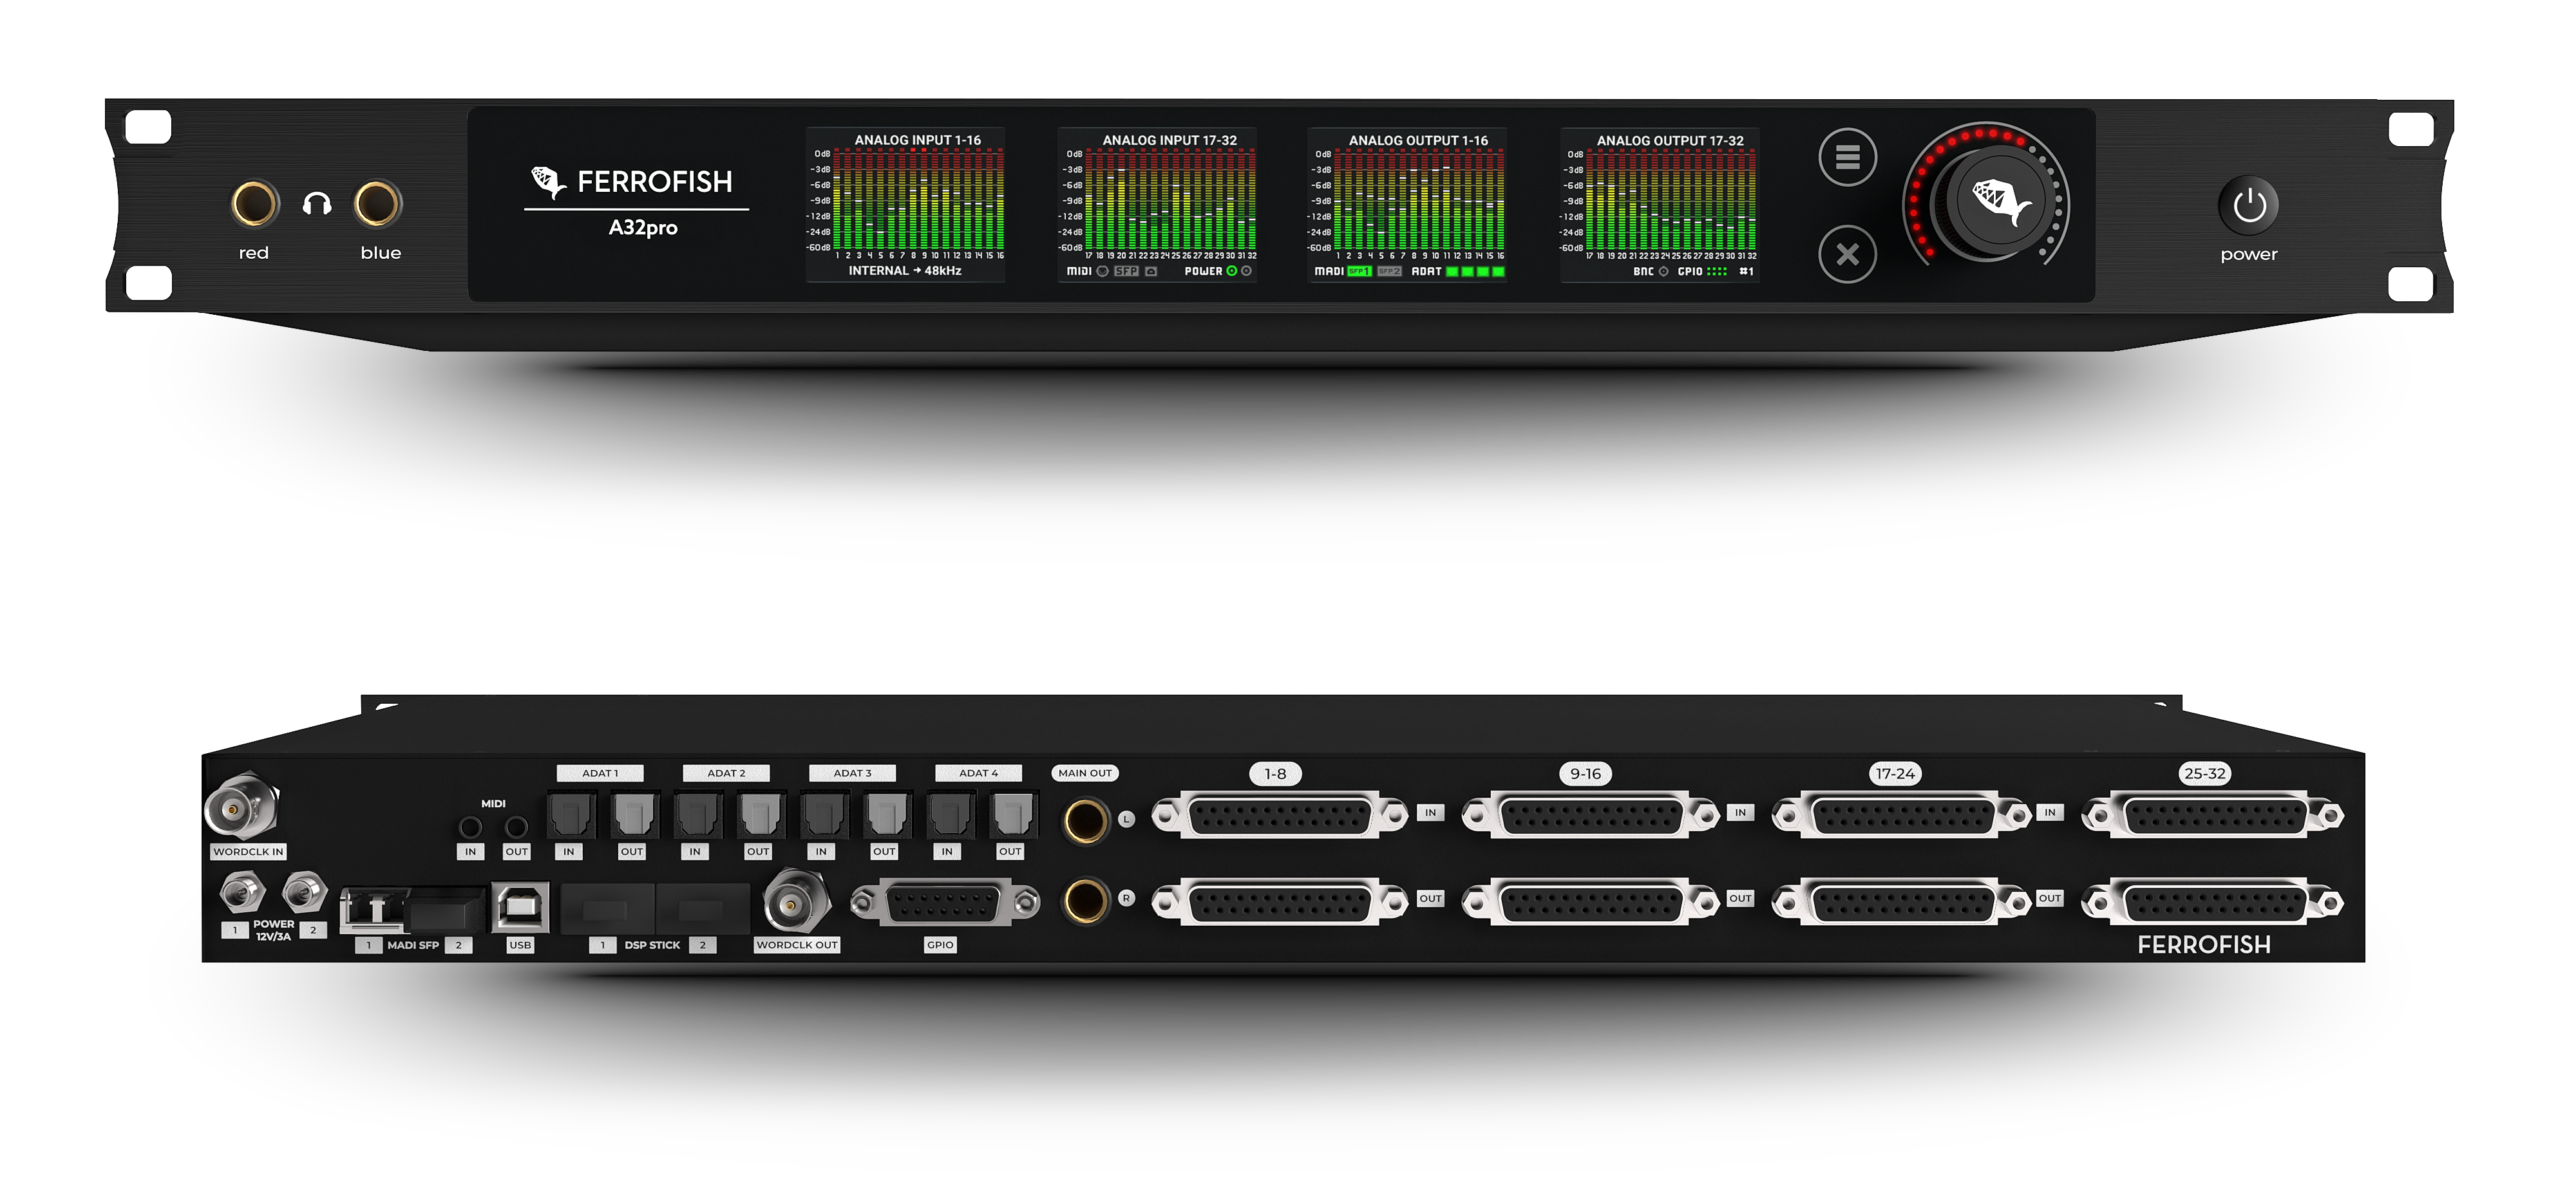Viewport: 2576px width, 1193px height.
Task: Click the ADAT 2 OUT optical port
Action: coord(761,815)
